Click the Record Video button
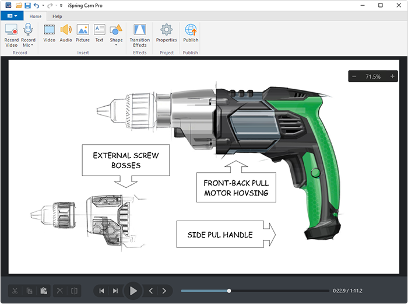The height and width of the screenshot is (304, 408). click(x=12, y=35)
